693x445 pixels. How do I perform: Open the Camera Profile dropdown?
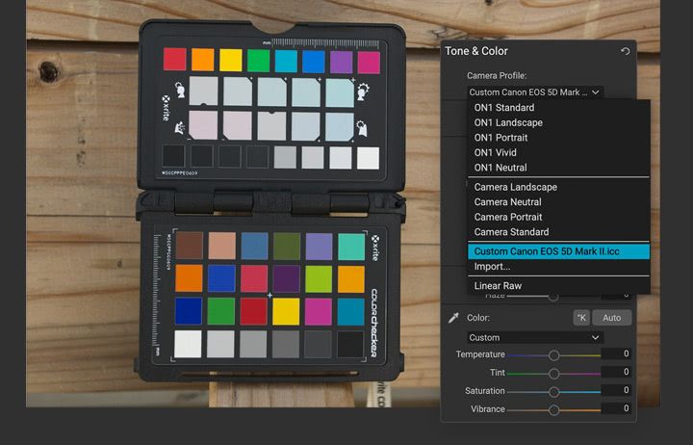534,92
